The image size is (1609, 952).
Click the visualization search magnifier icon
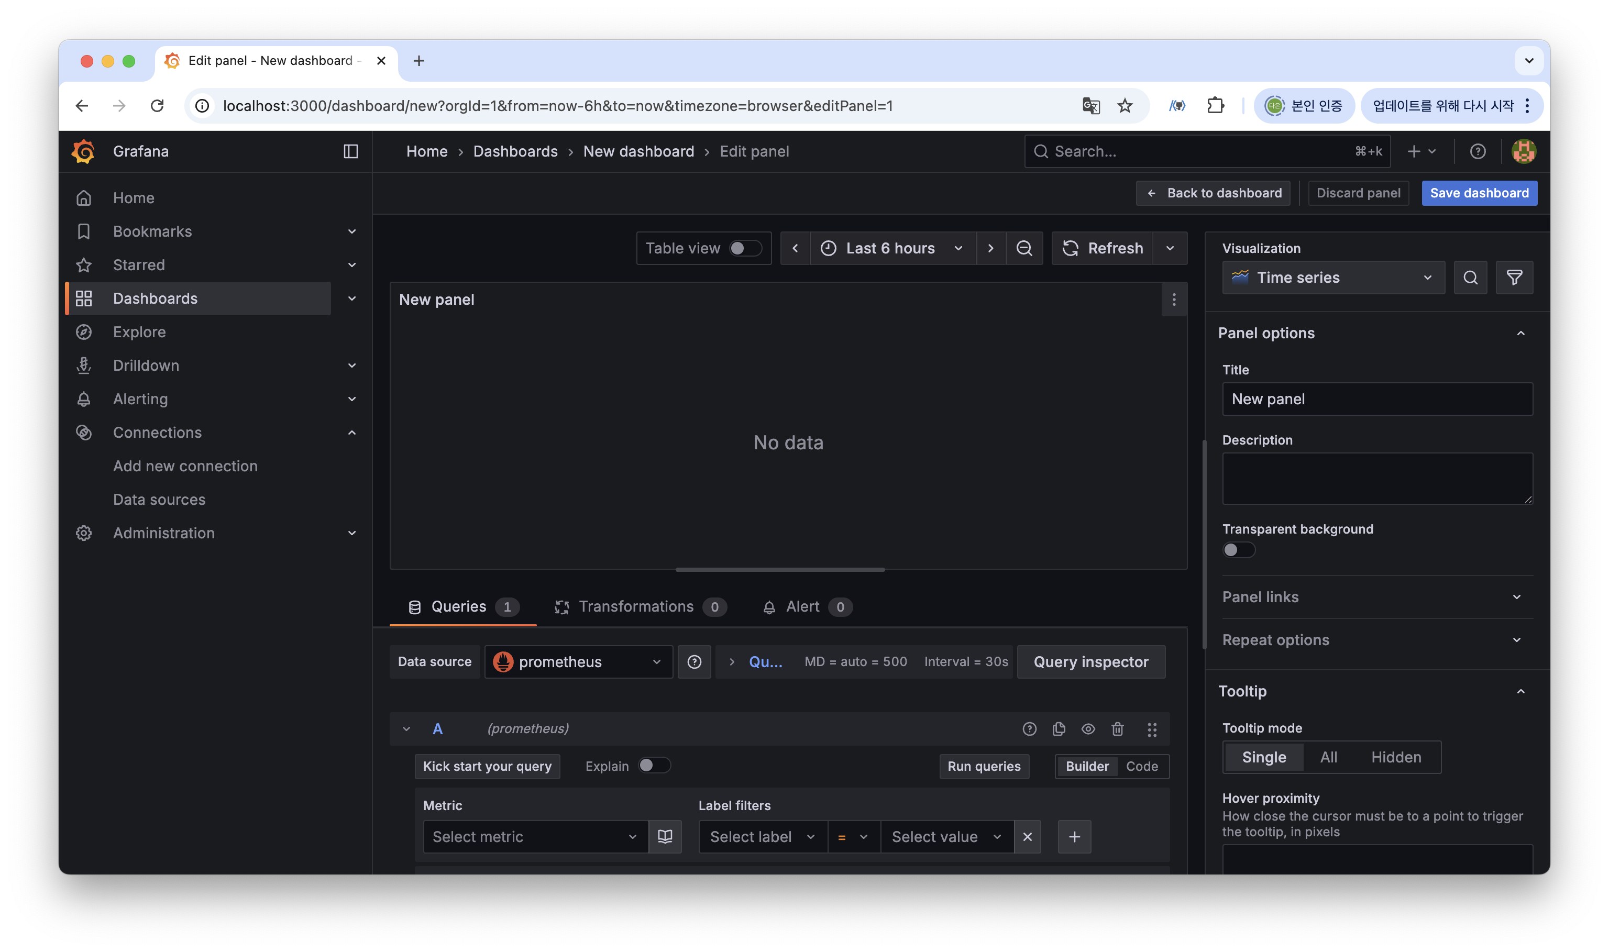(x=1470, y=278)
